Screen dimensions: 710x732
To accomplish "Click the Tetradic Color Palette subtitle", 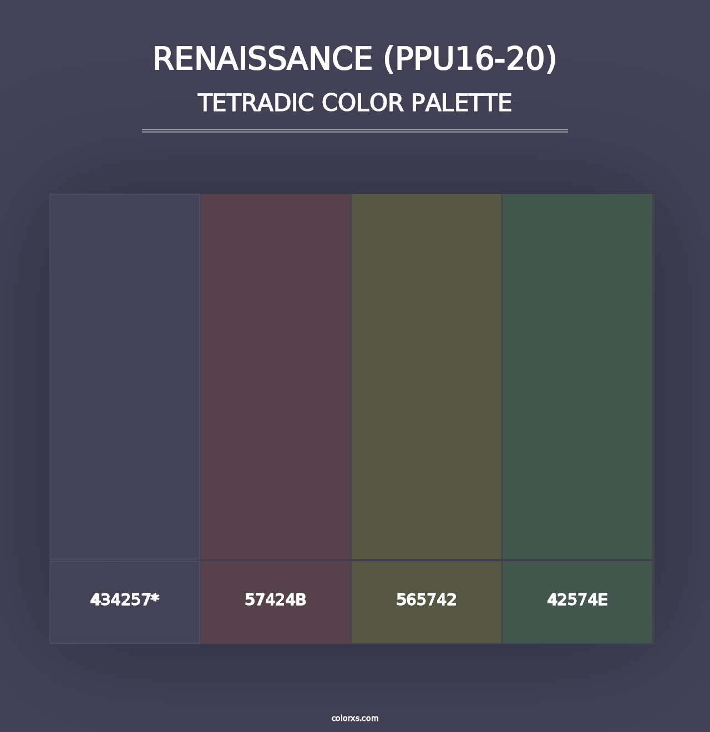I will coord(355,103).
